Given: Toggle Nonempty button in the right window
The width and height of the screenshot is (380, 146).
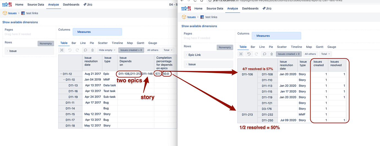Looking at the screenshot, I should (225, 47).
